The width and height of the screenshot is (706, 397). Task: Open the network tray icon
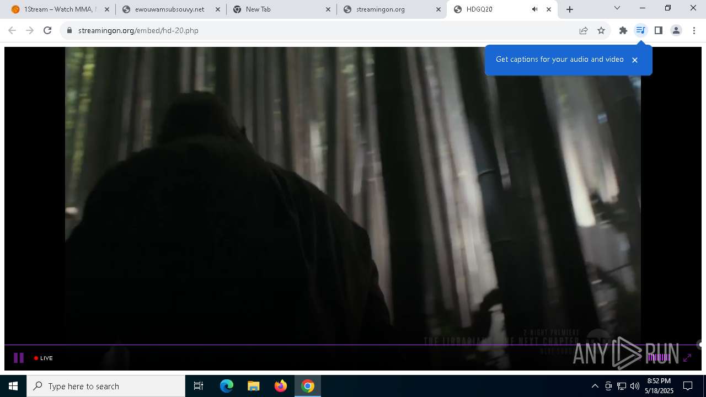pos(622,386)
